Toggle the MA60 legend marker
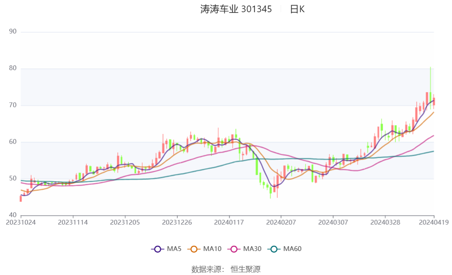Image resolution: width=452 pixels, height=275 pixels. coord(274,249)
